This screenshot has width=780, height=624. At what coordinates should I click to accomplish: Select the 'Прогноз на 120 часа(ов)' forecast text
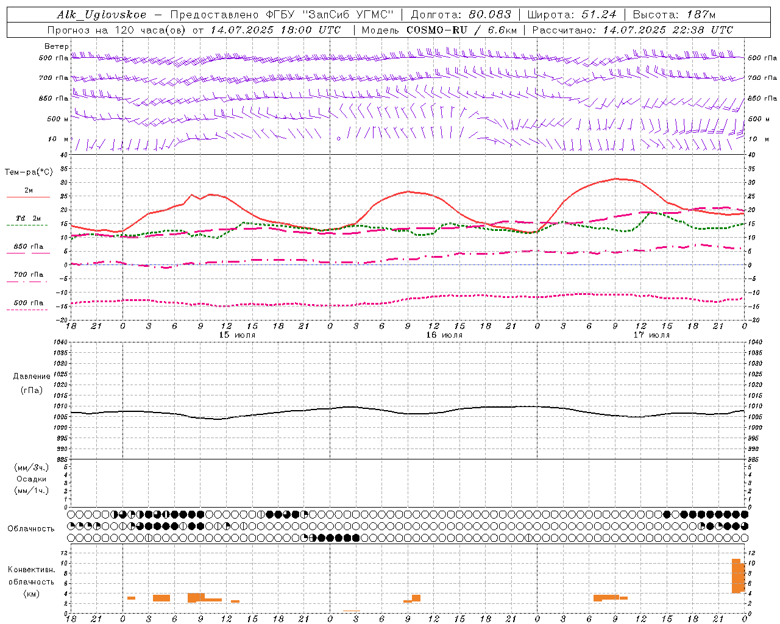coord(118,30)
